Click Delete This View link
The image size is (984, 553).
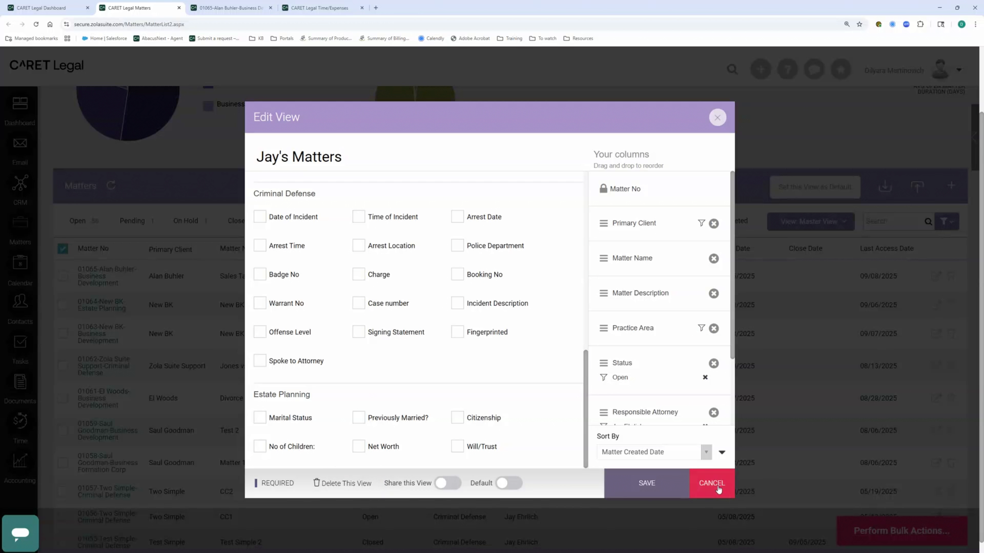(x=346, y=483)
